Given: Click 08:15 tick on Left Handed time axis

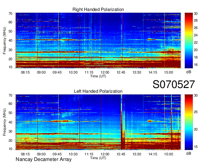Looking at the screenshot, I should (25, 154).
